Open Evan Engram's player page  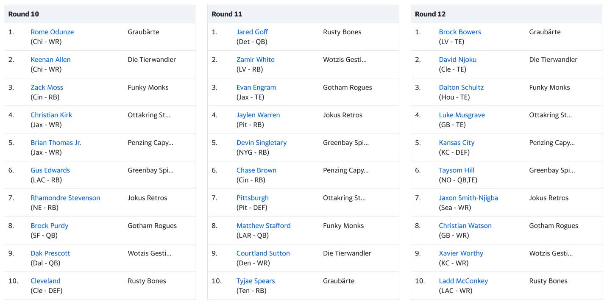coord(256,87)
